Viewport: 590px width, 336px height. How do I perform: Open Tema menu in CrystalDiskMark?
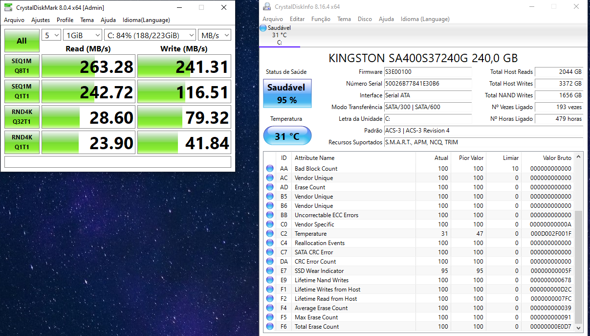[x=87, y=20]
